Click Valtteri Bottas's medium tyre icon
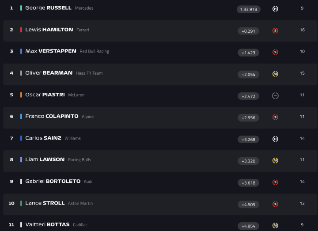Screen dimensions: 318x231 click(x=275, y=226)
